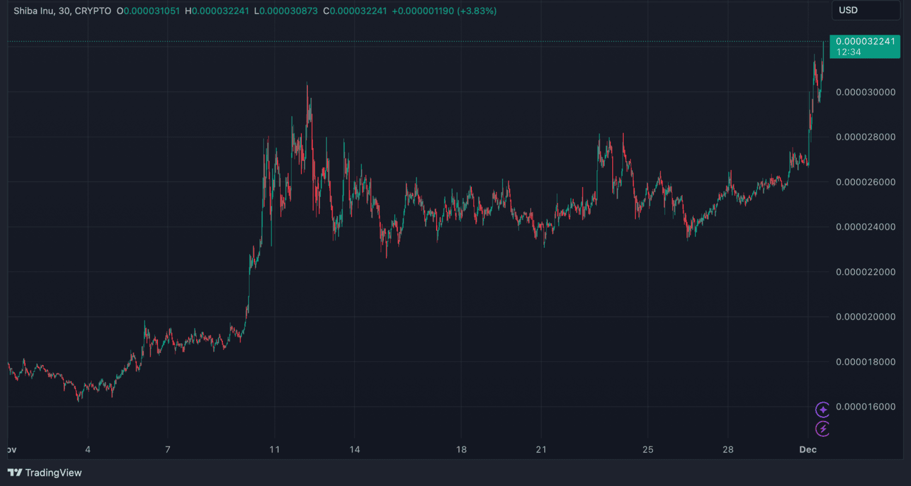911x486 pixels.
Task: Click the date label 4 on time axis
Action: (88, 450)
